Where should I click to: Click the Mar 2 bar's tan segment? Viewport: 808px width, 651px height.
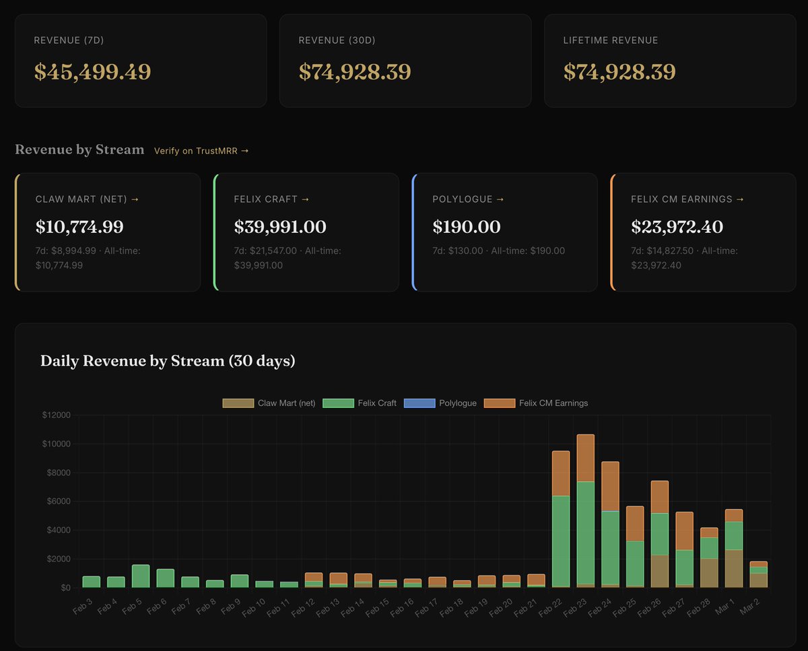click(759, 580)
